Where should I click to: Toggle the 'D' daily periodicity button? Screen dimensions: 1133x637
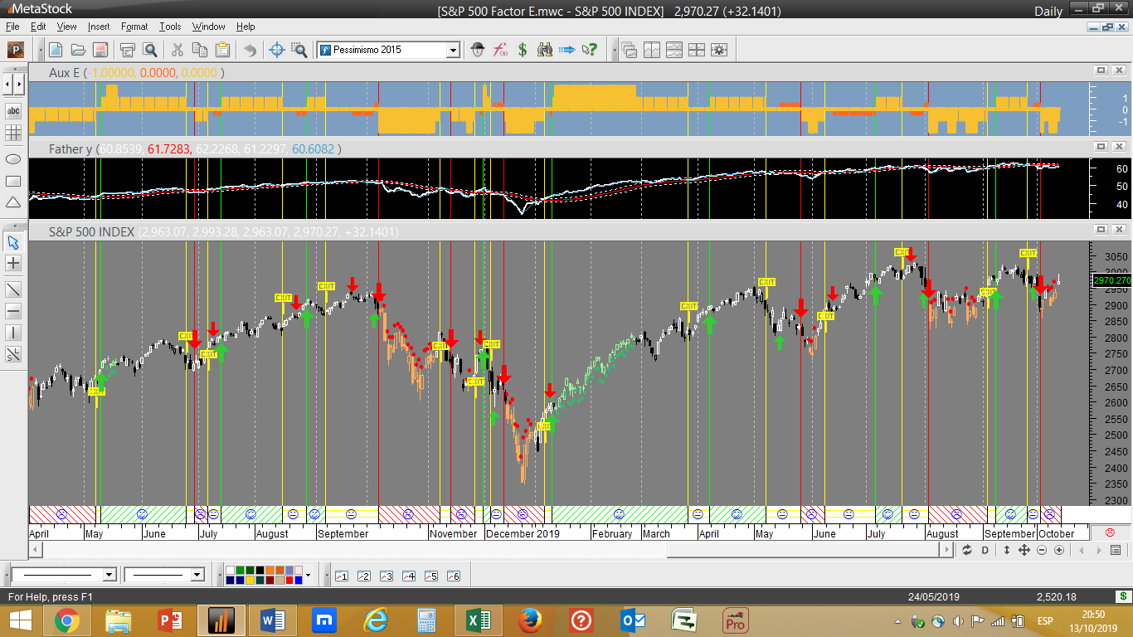pyautogui.click(x=985, y=550)
